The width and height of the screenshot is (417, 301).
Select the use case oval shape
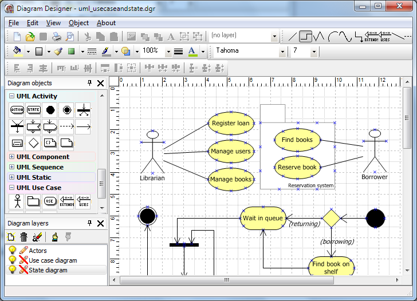pyautogui.click(x=50, y=201)
